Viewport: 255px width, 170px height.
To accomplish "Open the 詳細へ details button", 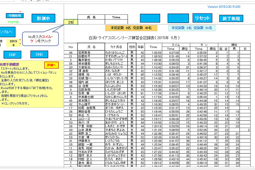I will pyautogui.click(x=51, y=65).
